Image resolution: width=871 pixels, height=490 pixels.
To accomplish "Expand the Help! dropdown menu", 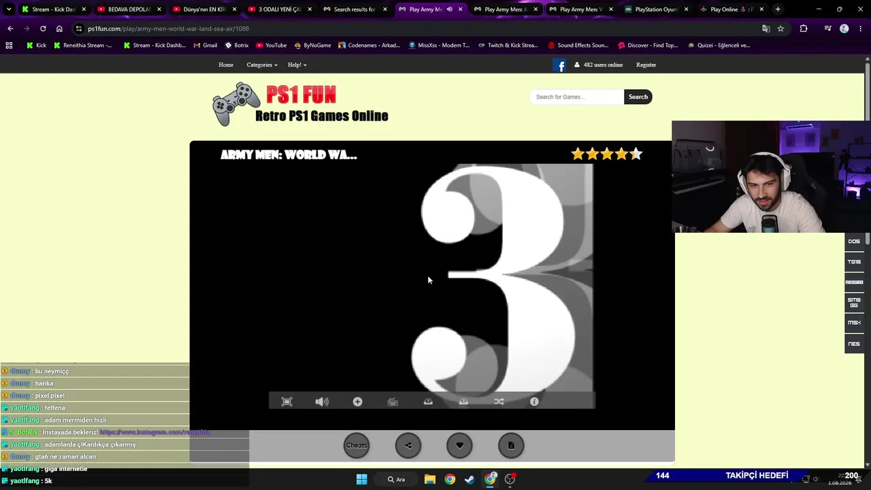I will point(297,65).
